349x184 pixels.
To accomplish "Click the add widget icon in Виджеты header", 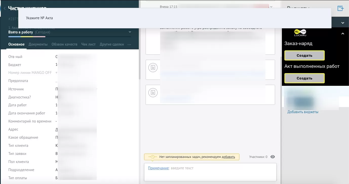I will coord(341,8).
